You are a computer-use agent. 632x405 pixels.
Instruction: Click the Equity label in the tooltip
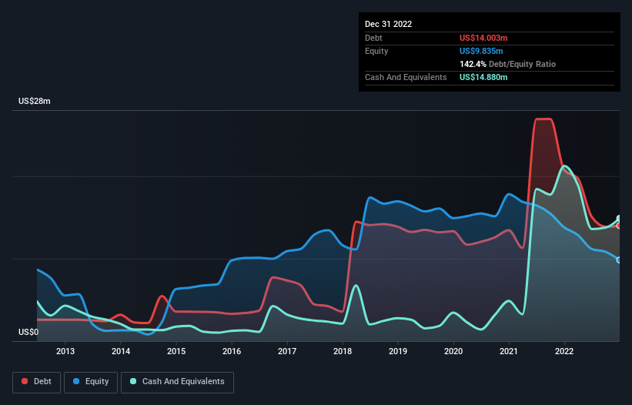376,51
